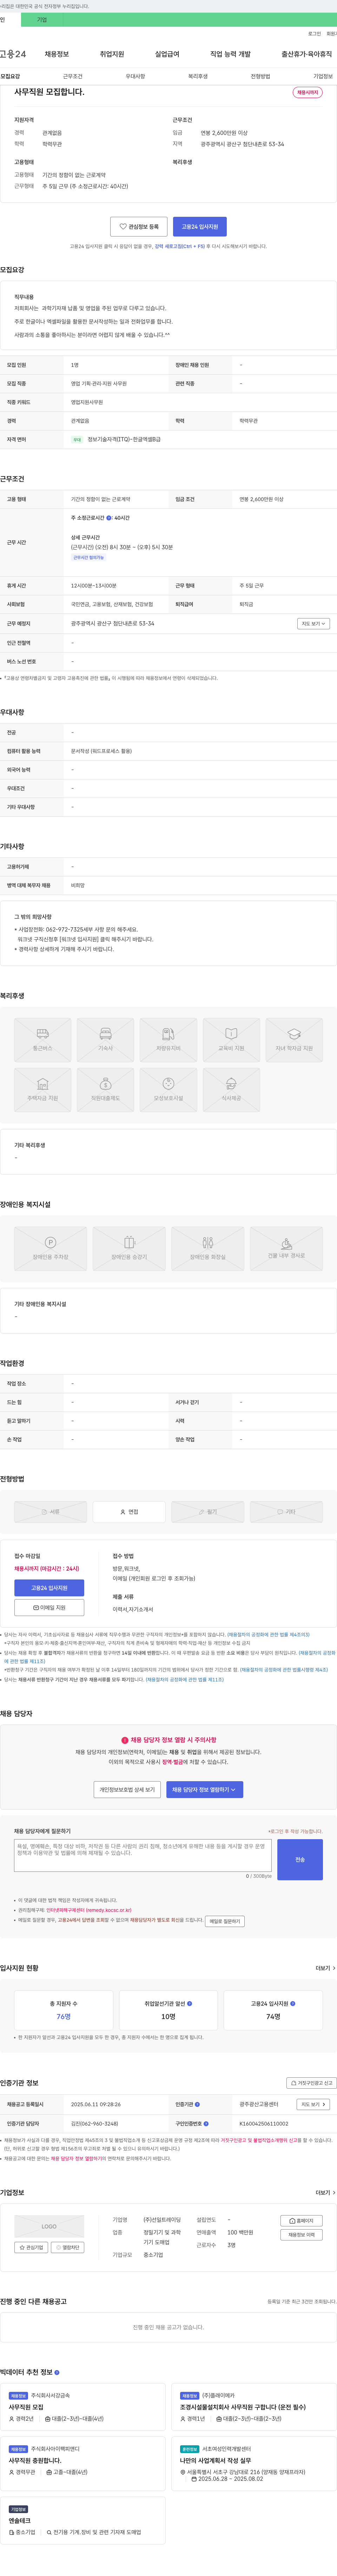Click the 건물 내부 경사로 icon
Viewport: 337px width, 2576px height.
point(286,1249)
